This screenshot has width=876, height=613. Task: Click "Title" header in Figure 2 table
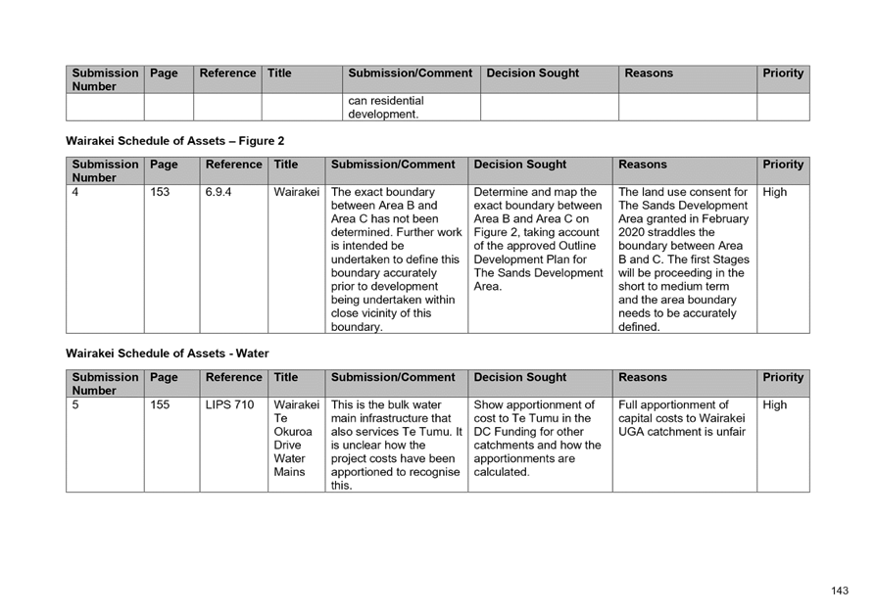click(297, 170)
